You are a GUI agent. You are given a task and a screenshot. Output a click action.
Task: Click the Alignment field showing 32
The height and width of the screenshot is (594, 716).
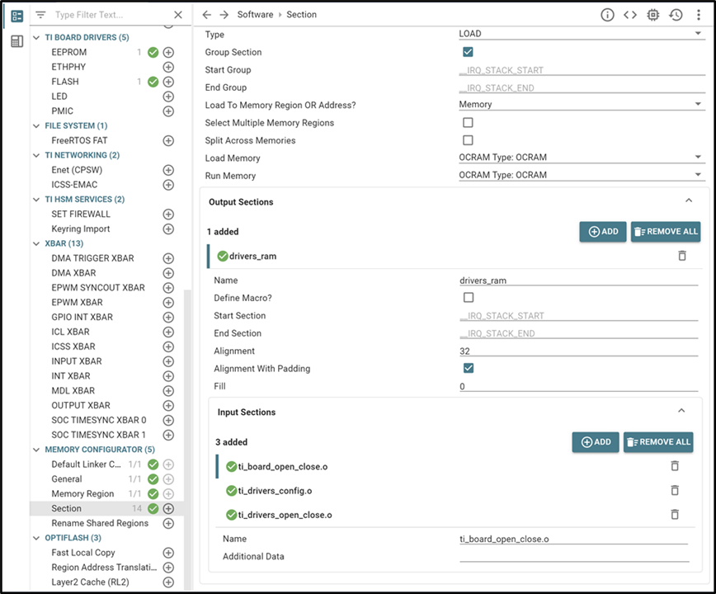(x=578, y=351)
